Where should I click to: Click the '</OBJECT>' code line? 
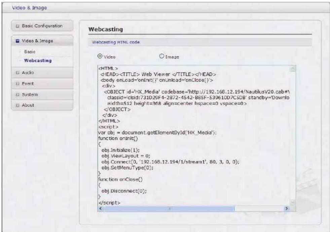tap(117, 109)
